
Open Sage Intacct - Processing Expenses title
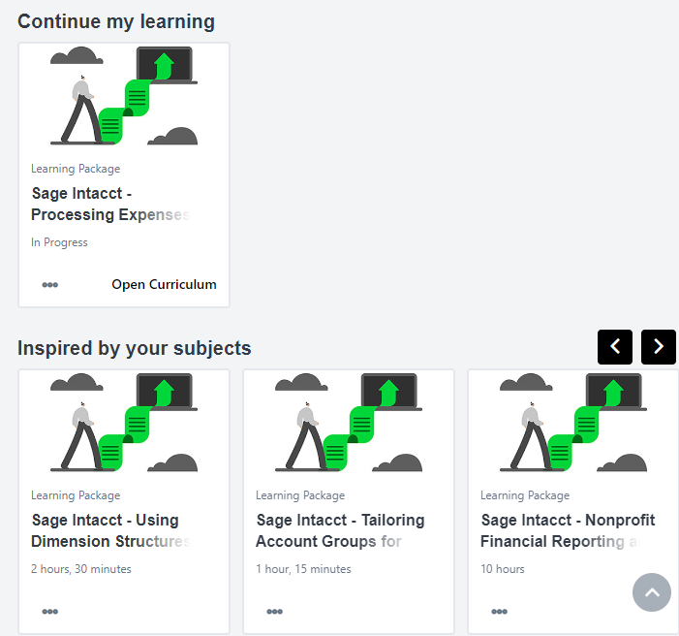pos(109,205)
